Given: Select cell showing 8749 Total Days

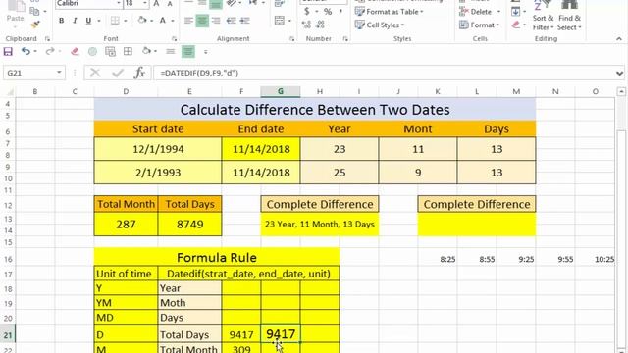Looking at the screenshot, I should tap(189, 225).
